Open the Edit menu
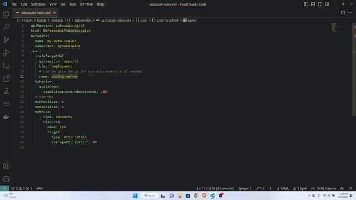Screen dimensions: 356x200 coord(23,4)
